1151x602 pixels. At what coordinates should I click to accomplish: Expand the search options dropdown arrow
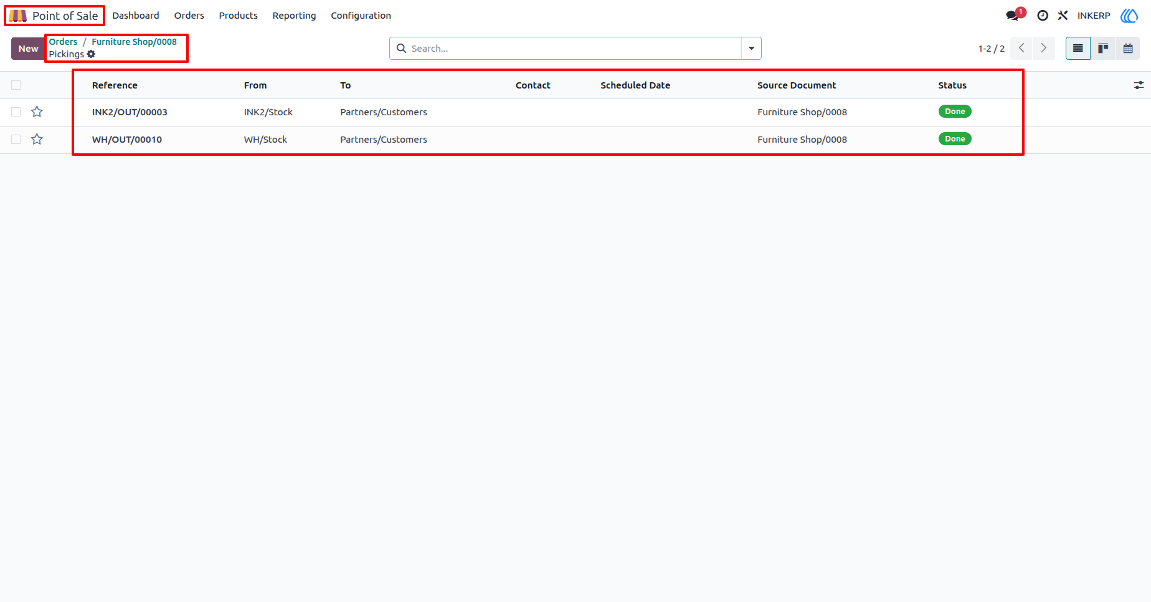pyautogui.click(x=751, y=49)
